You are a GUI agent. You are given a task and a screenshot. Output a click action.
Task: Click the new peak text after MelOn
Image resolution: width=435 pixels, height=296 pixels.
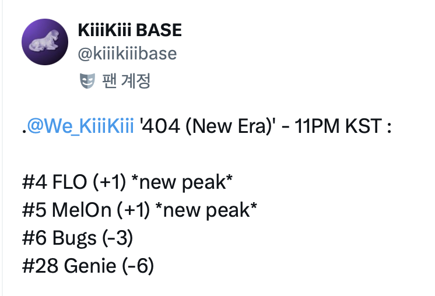[x=206, y=211]
